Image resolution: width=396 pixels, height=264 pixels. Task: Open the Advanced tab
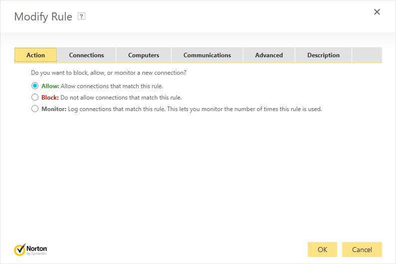(269, 55)
